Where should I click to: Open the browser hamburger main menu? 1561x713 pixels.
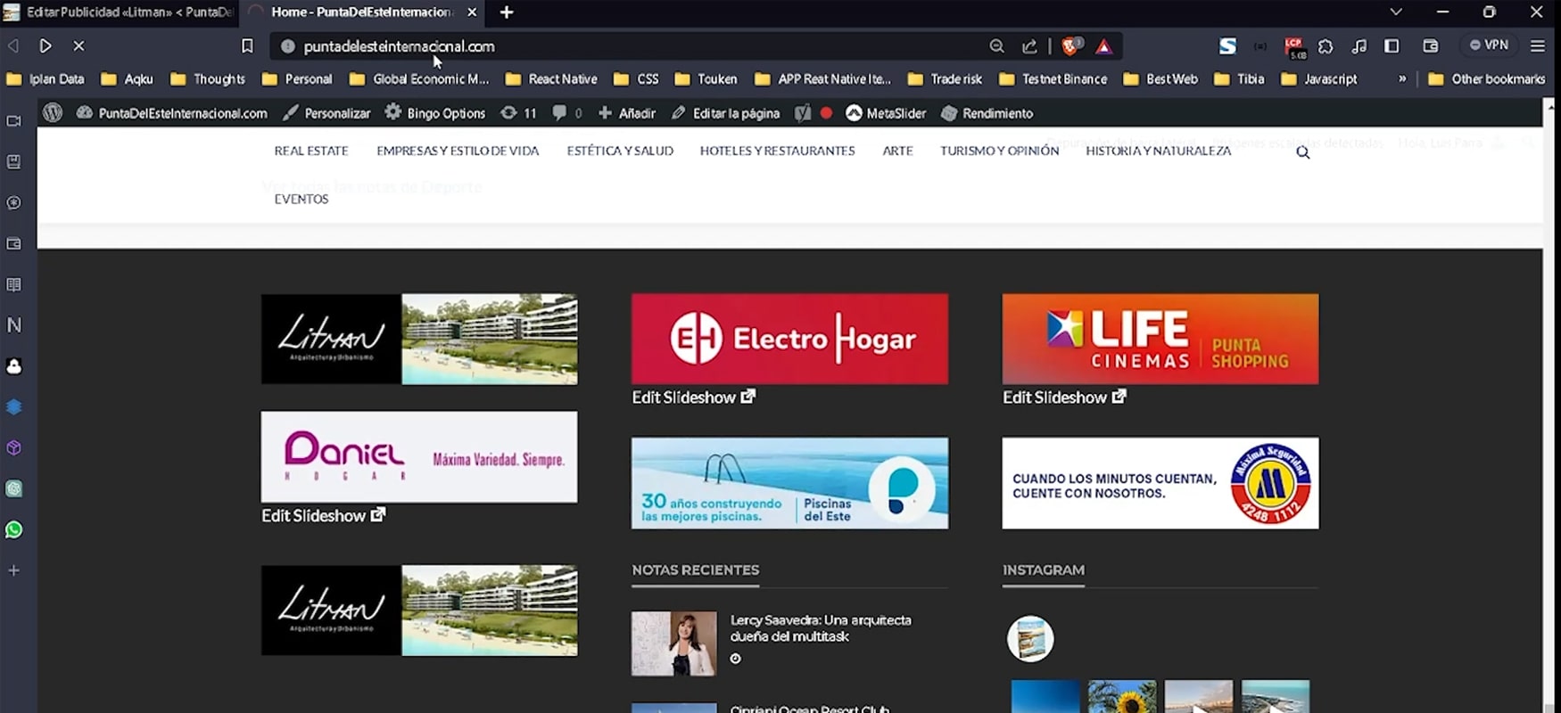coord(1538,45)
